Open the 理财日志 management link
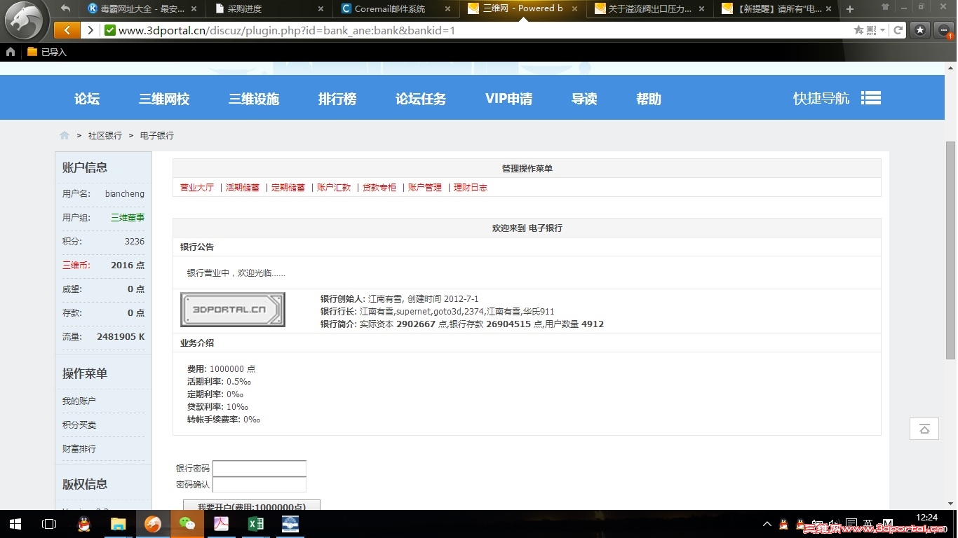Image resolution: width=958 pixels, height=538 pixels. 471,188
